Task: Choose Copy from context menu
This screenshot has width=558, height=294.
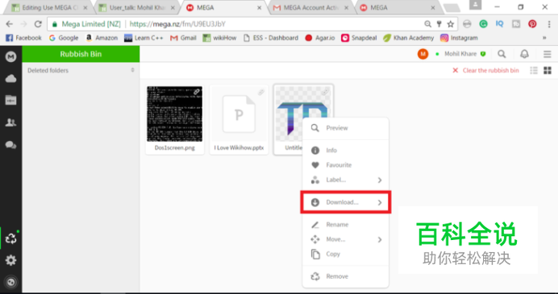Action: 345,255
